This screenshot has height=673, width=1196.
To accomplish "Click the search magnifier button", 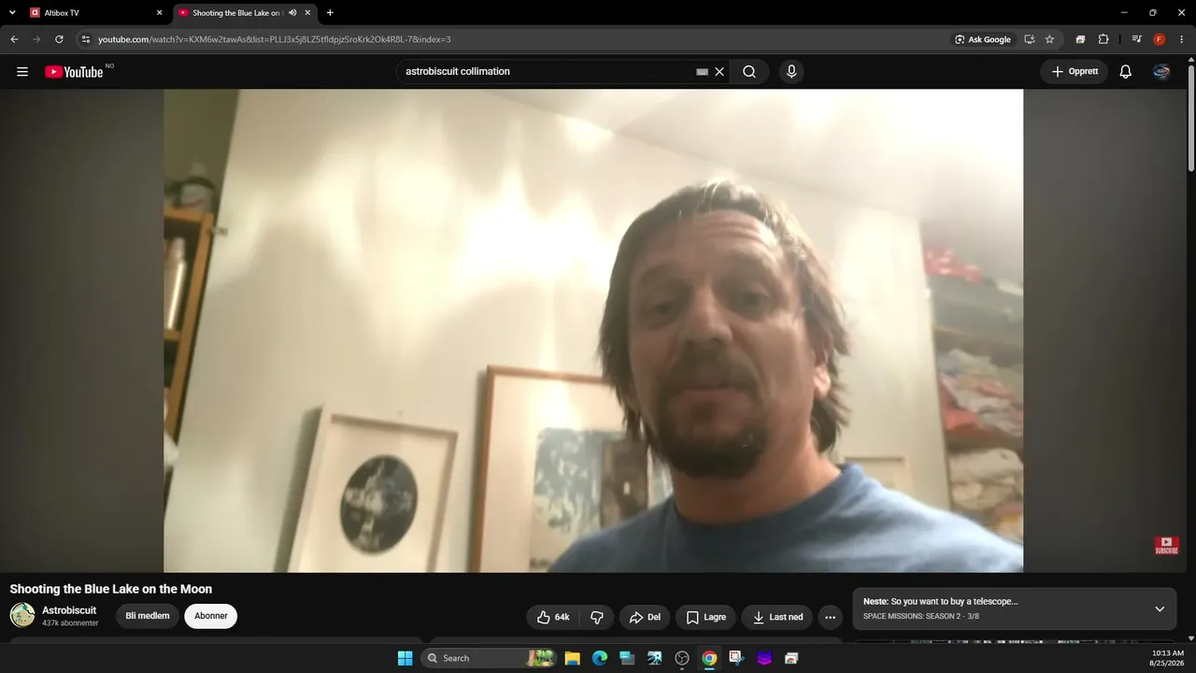I will click(749, 72).
